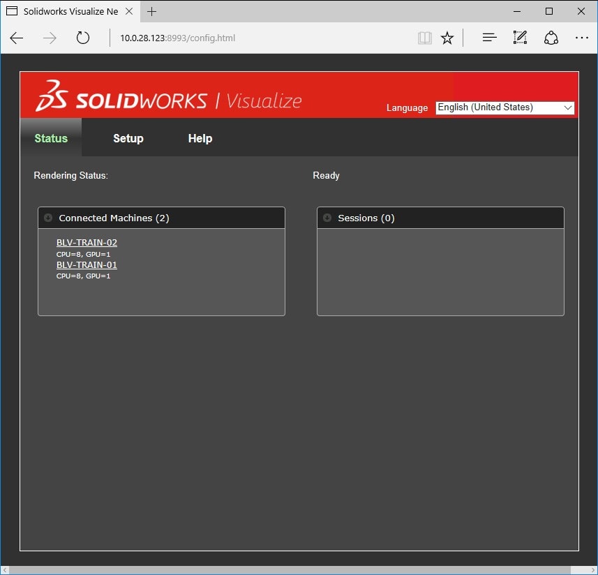
Task: Open the BLV-TRAIN-01 machine link
Action: pos(87,264)
